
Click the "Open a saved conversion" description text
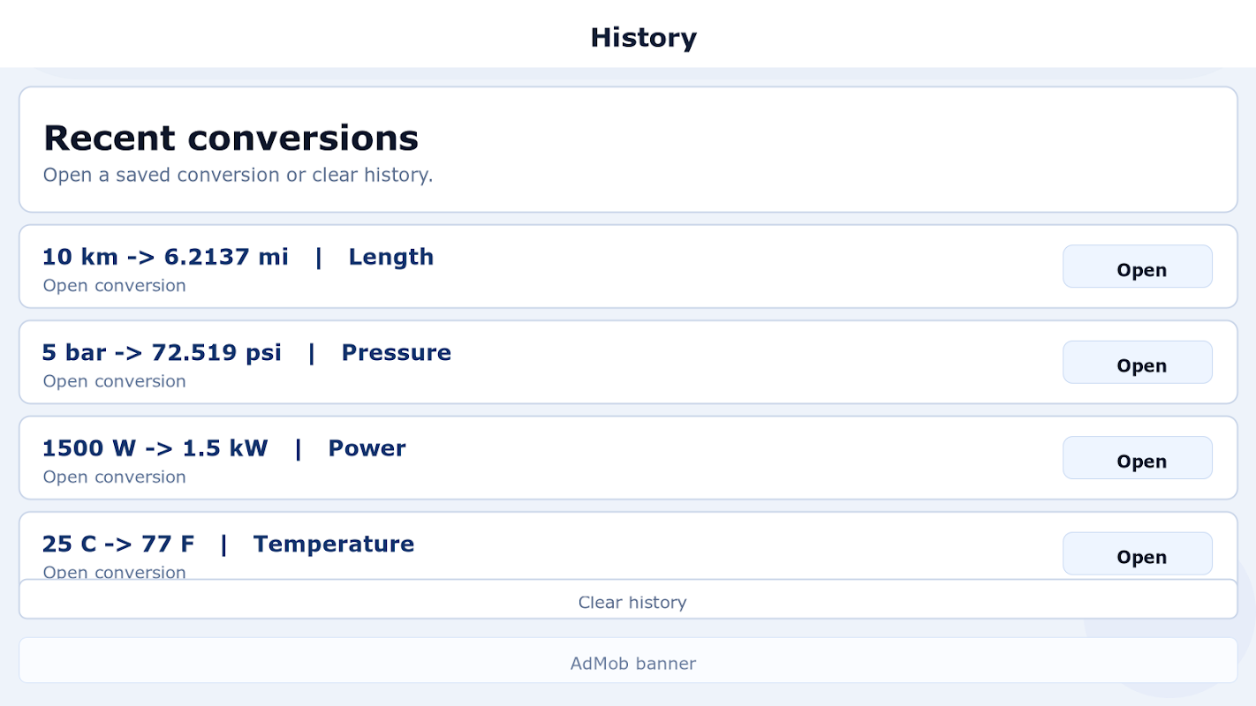click(x=238, y=175)
